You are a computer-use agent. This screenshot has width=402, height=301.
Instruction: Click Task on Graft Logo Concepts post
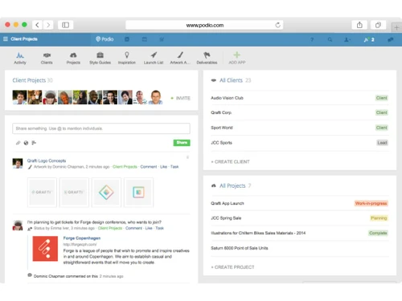tap(174, 167)
